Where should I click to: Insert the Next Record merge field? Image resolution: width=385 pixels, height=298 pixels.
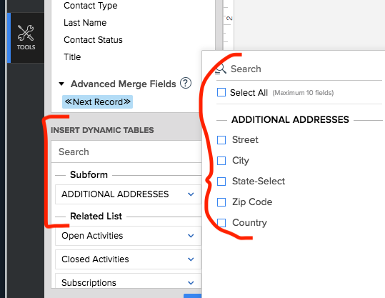point(97,101)
